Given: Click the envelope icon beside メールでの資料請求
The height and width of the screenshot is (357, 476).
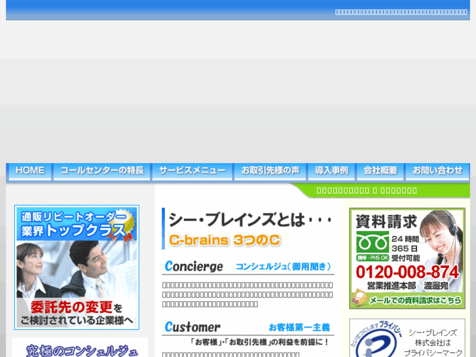Looking at the screenshot, I should tap(359, 298).
